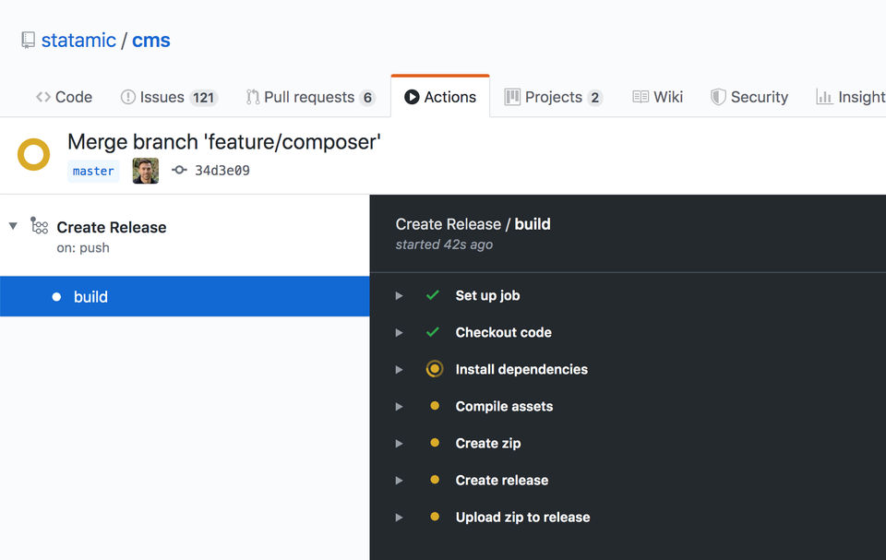Expand the Install dependencies step log
The image size is (886, 560).
coord(399,370)
